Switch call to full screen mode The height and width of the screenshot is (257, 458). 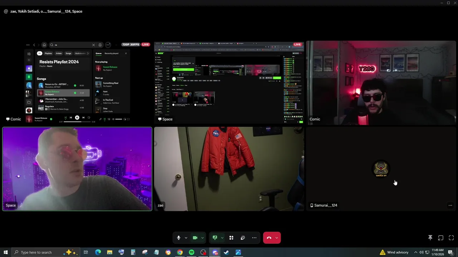pos(451,238)
